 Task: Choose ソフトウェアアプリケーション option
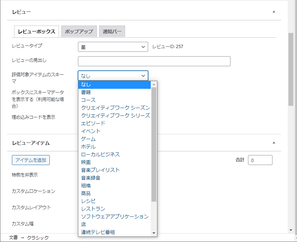[x=114, y=217]
